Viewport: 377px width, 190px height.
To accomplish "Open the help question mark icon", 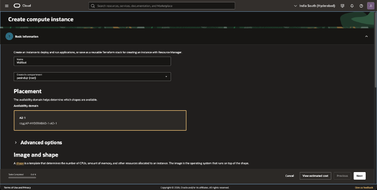I will click(x=361, y=6).
